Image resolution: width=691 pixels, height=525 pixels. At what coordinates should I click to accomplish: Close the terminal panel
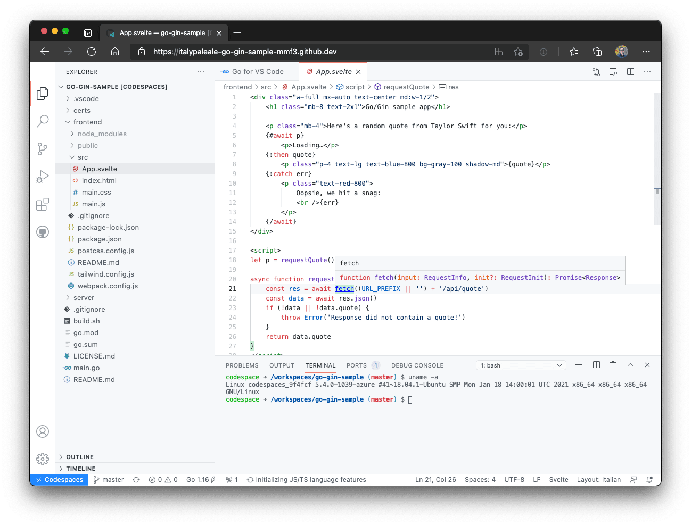pyautogui.click(x=647, y=365)
